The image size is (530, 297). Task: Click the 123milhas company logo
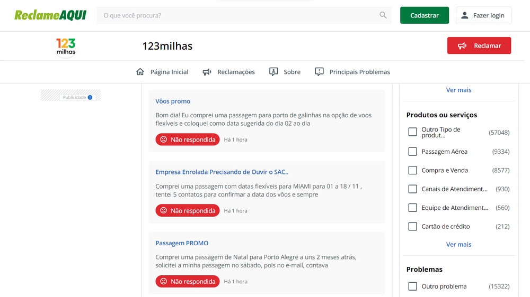66,46
